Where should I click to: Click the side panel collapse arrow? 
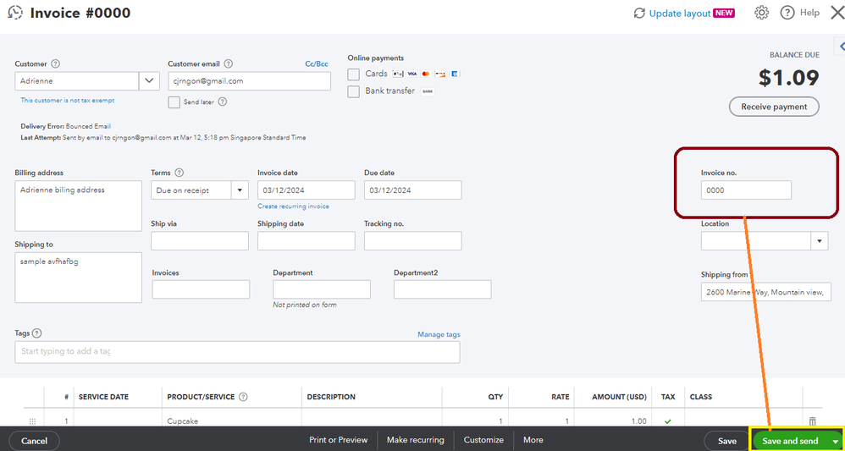[841, 47]
